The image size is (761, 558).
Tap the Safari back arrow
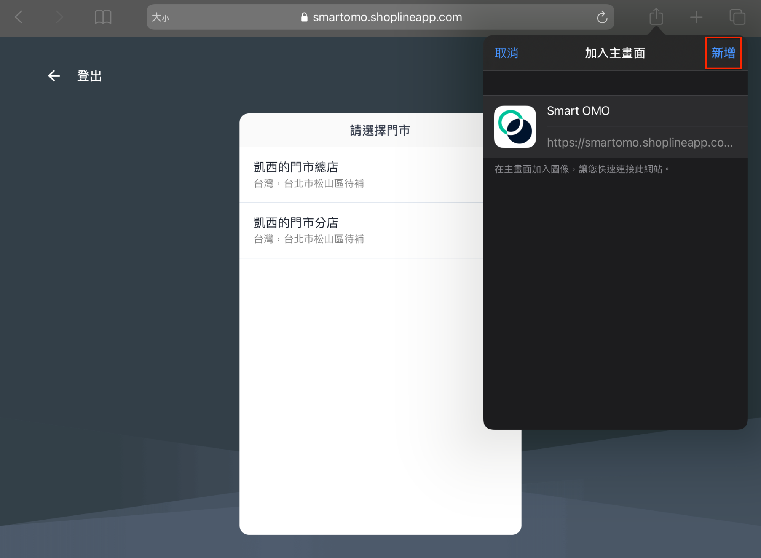tap(19, 17)
